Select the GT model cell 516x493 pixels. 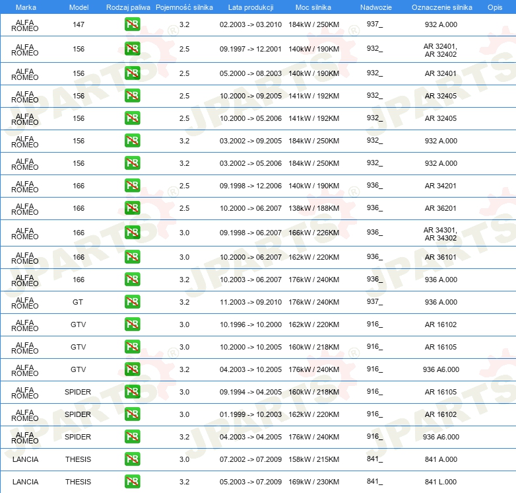coord(78,302)
